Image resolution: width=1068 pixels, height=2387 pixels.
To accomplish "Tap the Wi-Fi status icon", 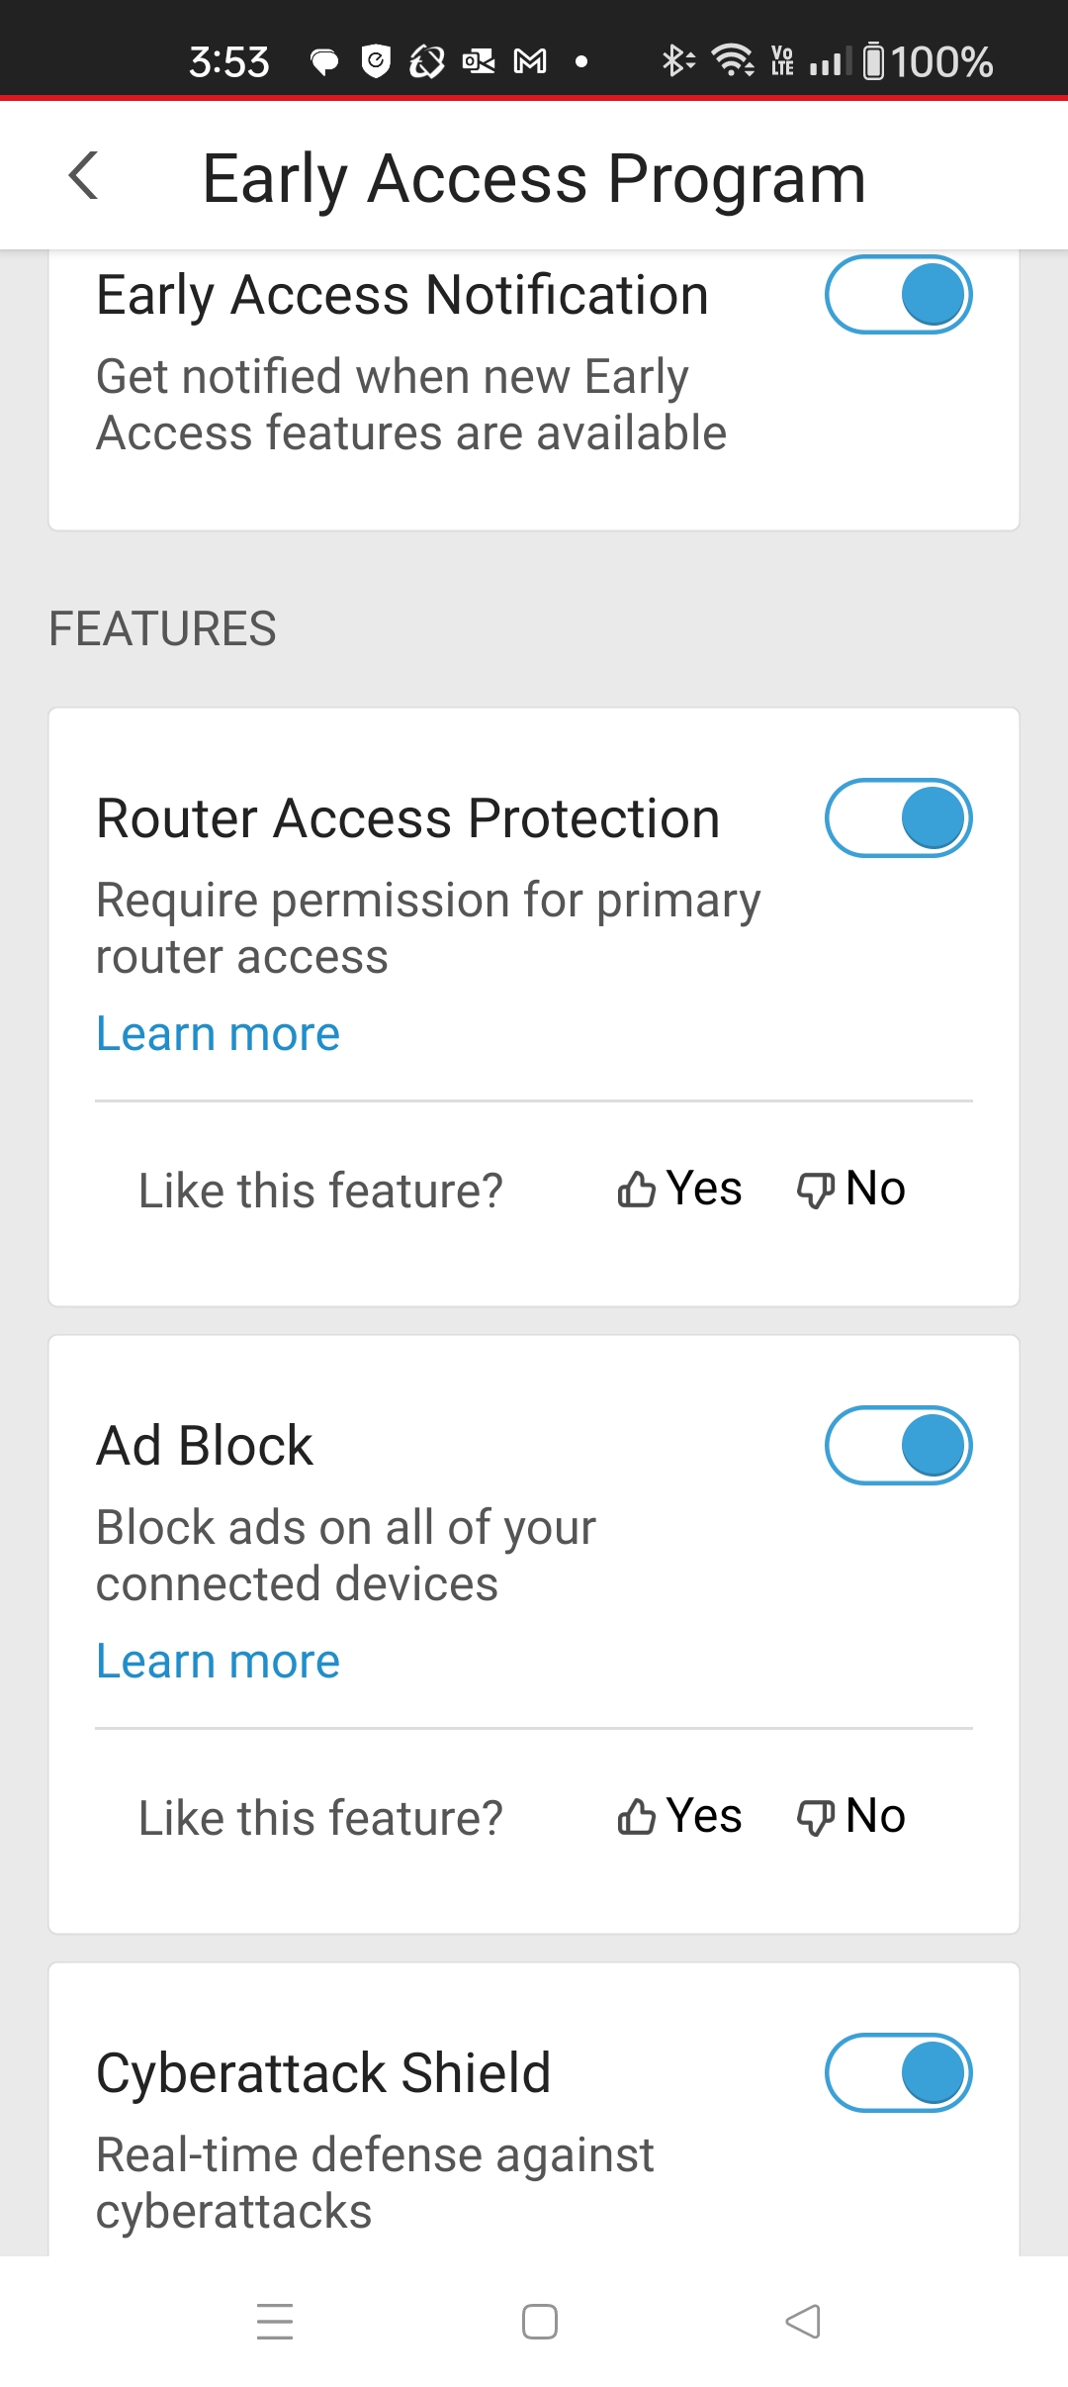I will (733, 61).
